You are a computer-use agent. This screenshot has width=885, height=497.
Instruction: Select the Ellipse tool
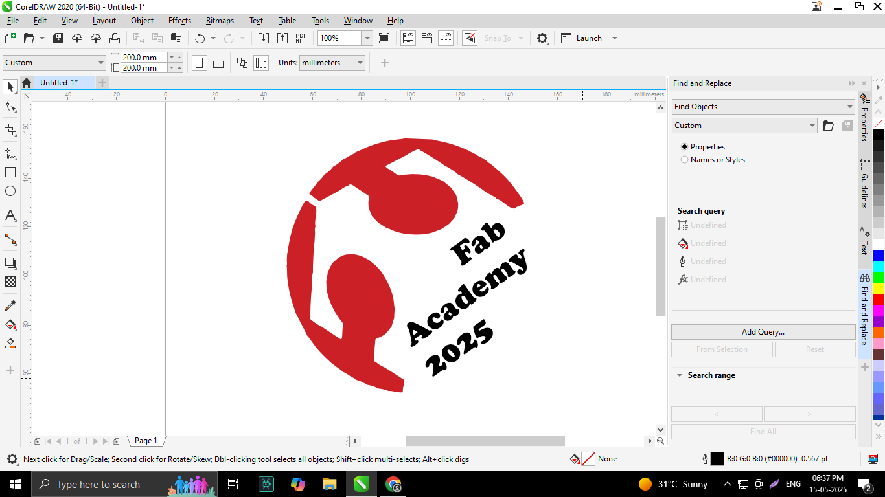point(10,191)
